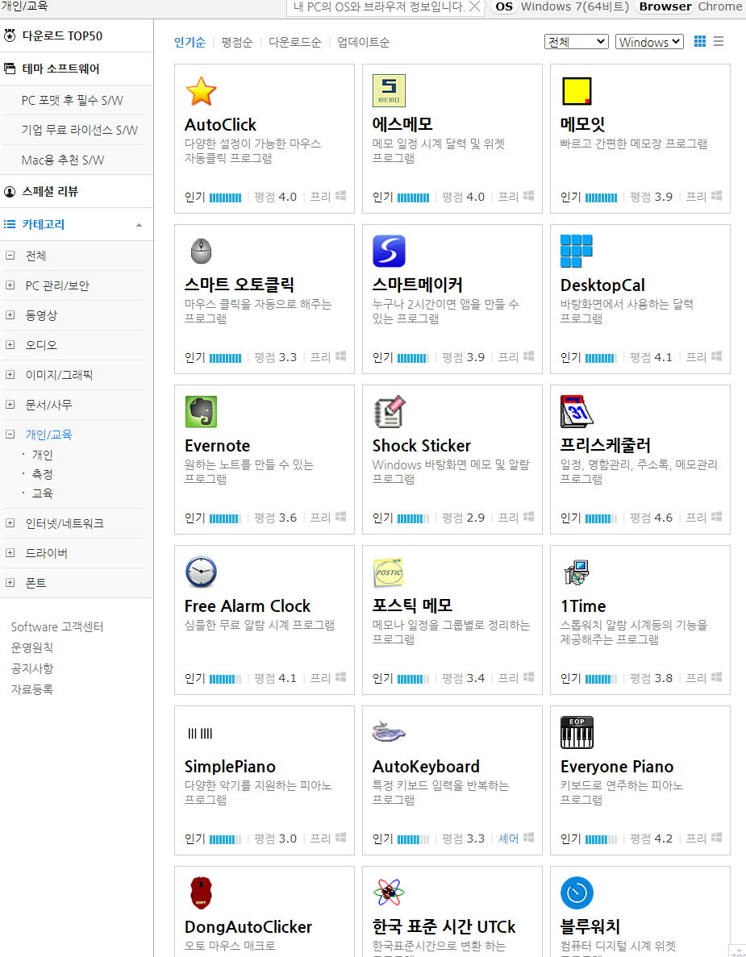This screenshot has width=746, height=957.
Task: Sort by 다운로드순
Action: (x=295, y=42)
